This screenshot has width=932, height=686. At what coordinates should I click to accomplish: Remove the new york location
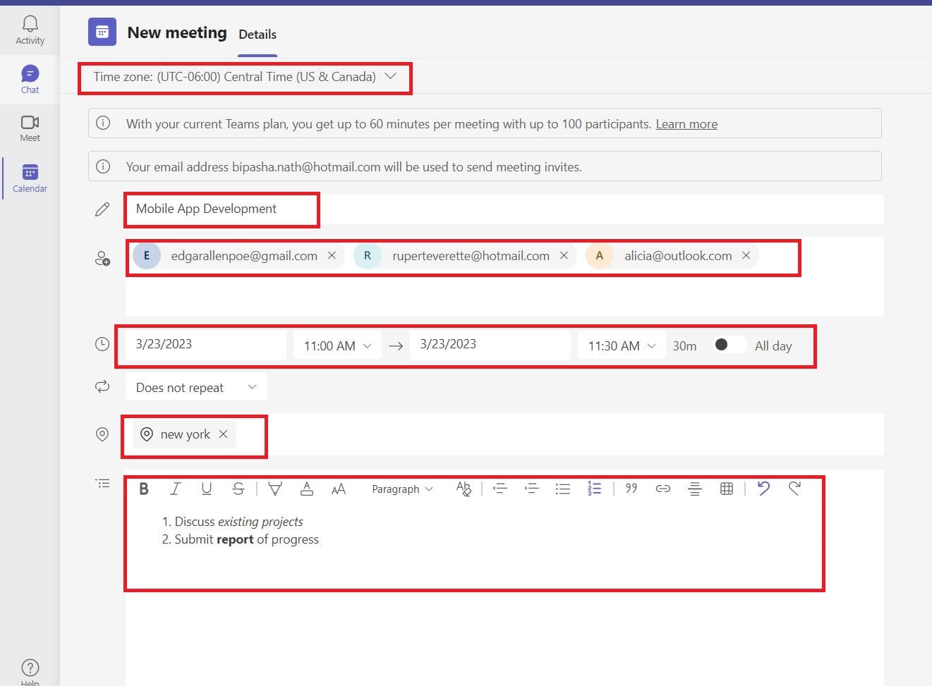point(223,434)
